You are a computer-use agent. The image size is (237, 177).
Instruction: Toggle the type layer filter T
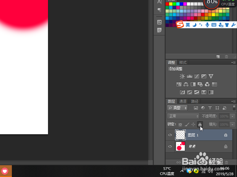pyautogui.click(x=210, y=108)
